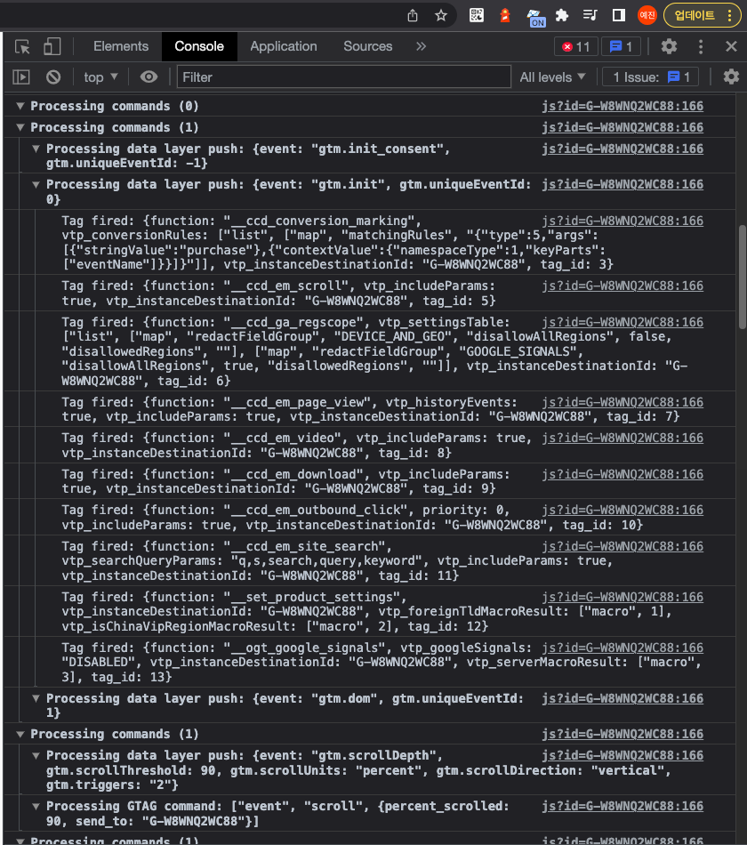Open the All levels dropdown
This screenshot has height=845, width=747.
pos(552,77)
